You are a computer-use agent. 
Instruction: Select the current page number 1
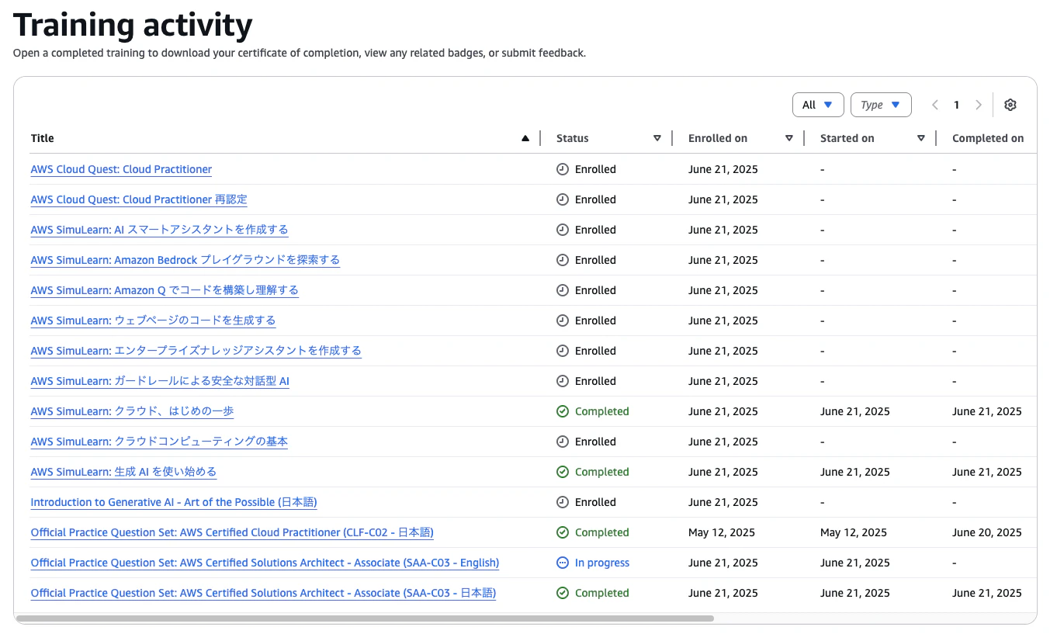click(x=957, y=105)
